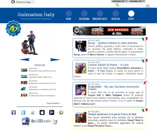
Task: Click the Italian flag on Burqa article
Action: pos(145,39)
